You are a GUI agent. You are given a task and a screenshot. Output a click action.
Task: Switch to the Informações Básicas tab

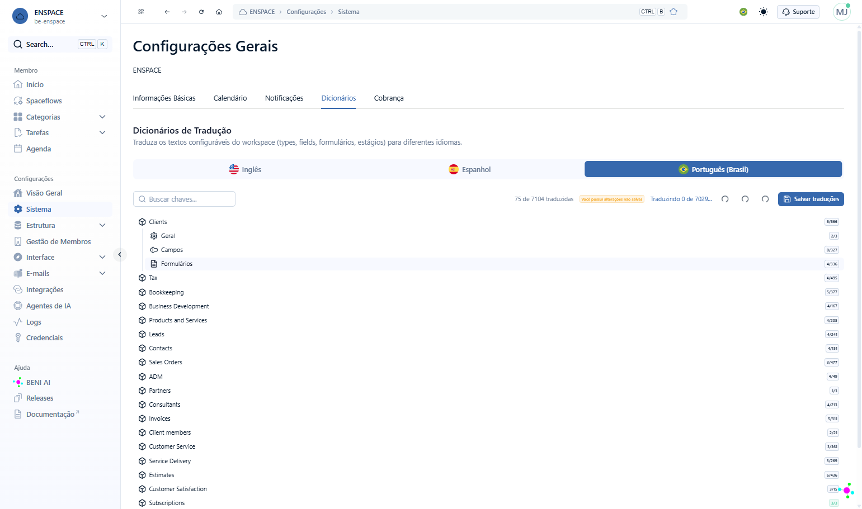(x=164, y=98)
